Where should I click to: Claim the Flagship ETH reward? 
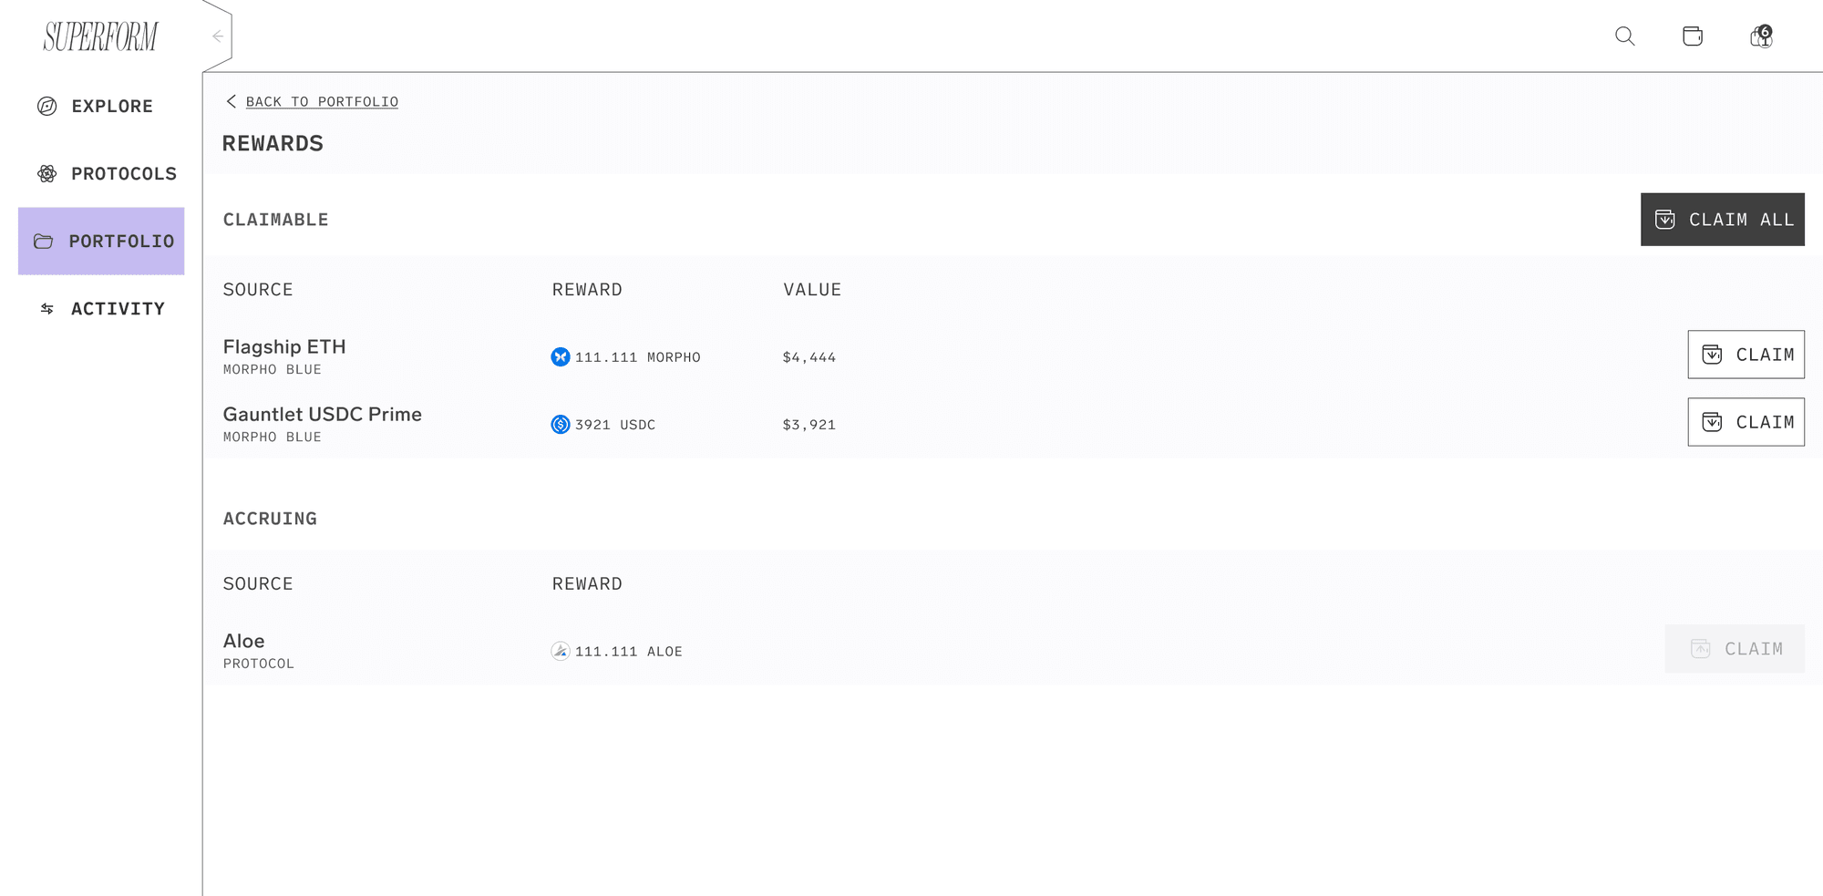[1746, 355]
